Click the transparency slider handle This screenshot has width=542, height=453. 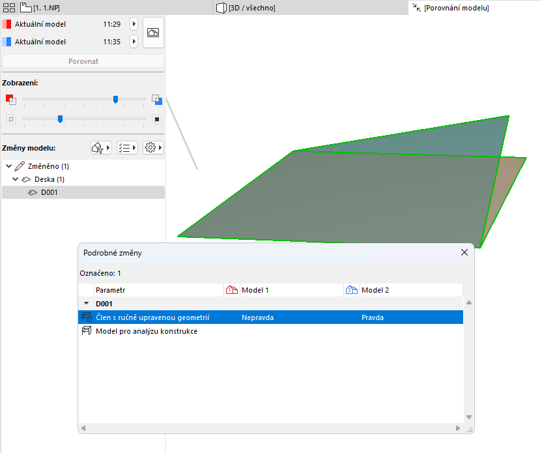tap(60, 119)
